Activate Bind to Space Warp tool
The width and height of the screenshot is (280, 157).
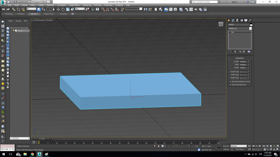(x=23, y=9)
